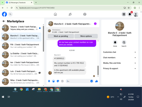Open the Facebook menu grid icon
Screen dimensions: 142x107
point(124,14)
